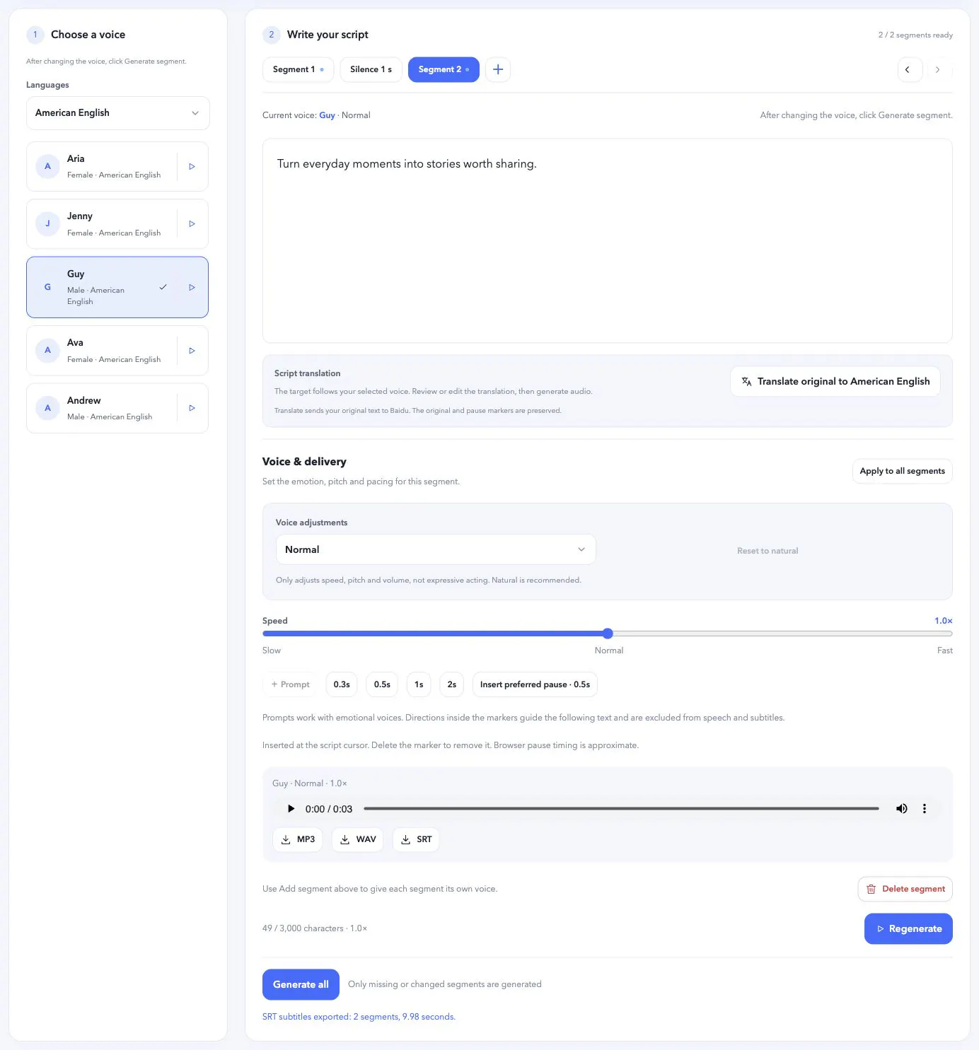Switch to Segment 1 tab
979x1050 pixels.
[x=298, y=69]
